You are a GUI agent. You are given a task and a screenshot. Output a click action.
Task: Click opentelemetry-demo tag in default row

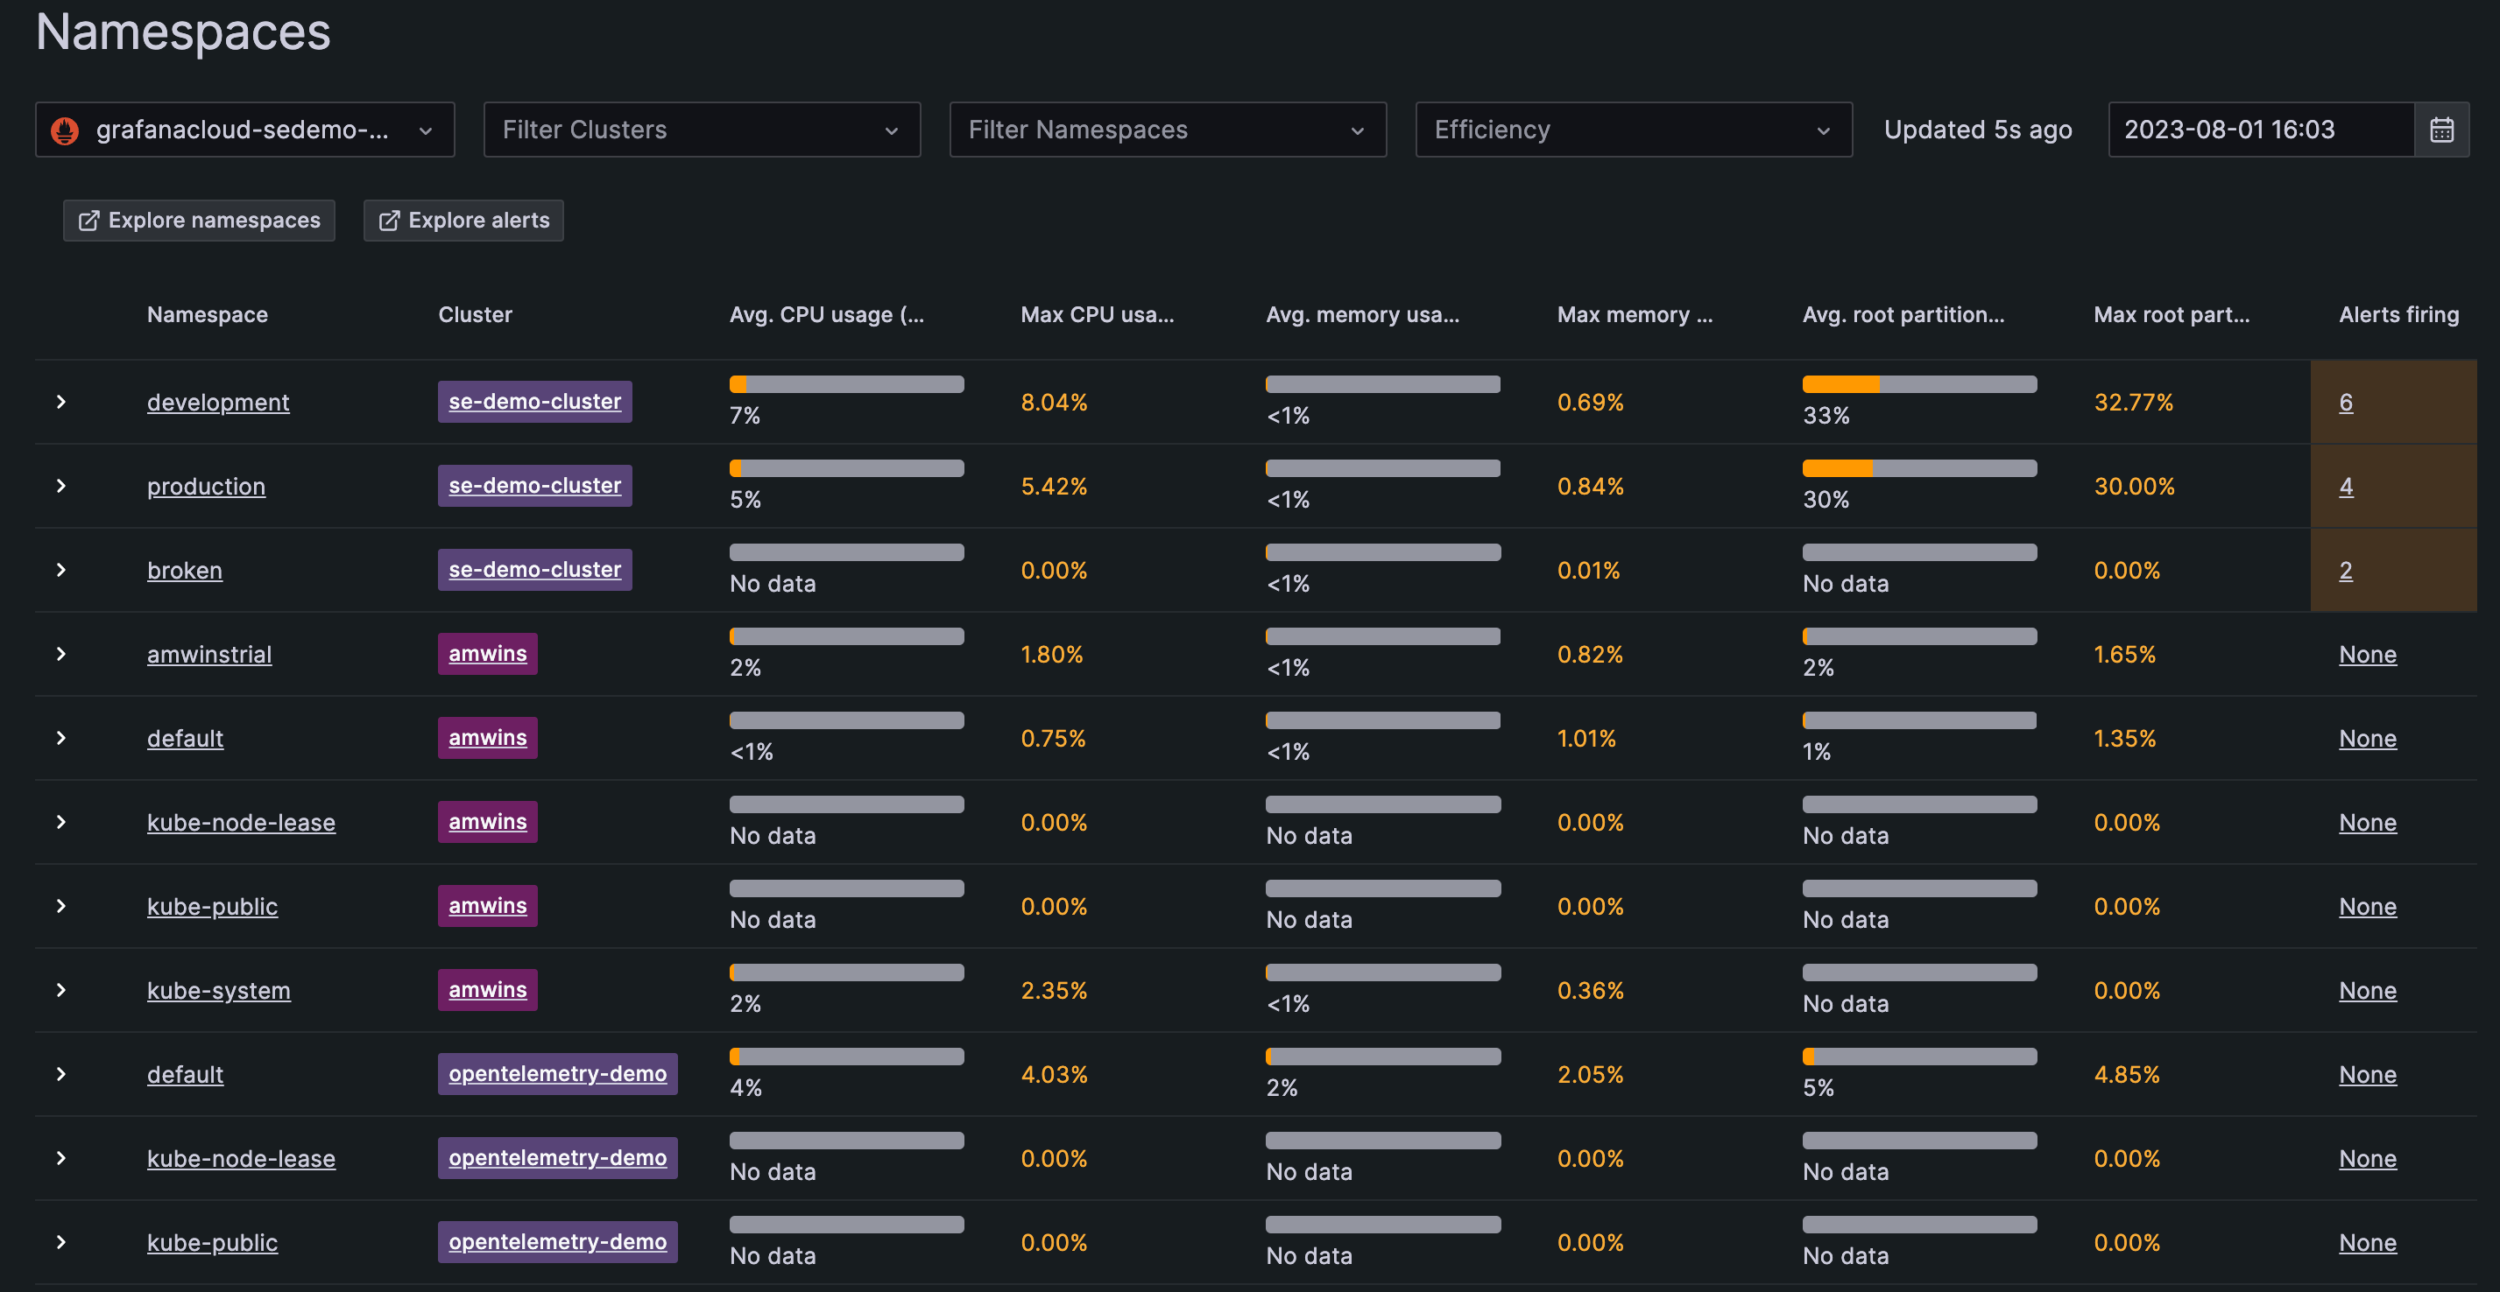[x=557, y=1074]
